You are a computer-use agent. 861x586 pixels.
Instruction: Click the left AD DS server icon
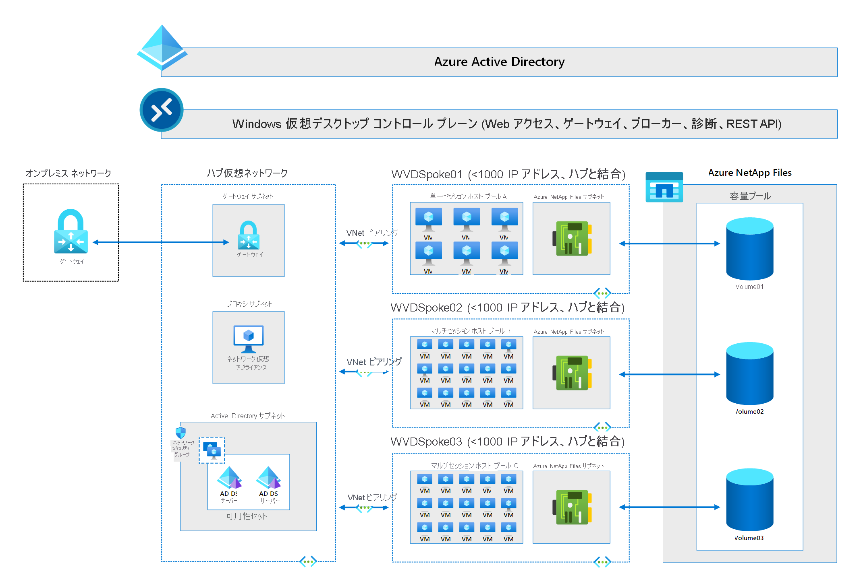coord(229,477)
